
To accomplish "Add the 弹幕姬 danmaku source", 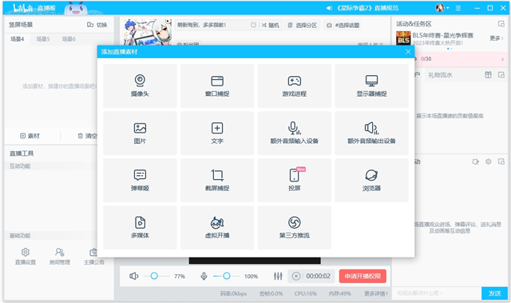I will coord(140,181).
